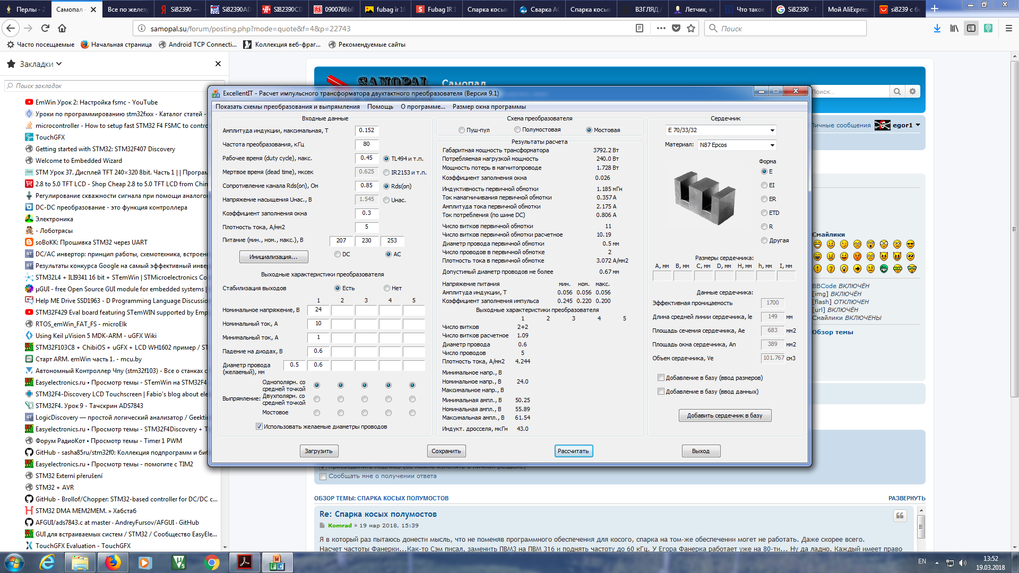Click frequency input field showing 80
Screen dimensions: 1019x573
366,144
